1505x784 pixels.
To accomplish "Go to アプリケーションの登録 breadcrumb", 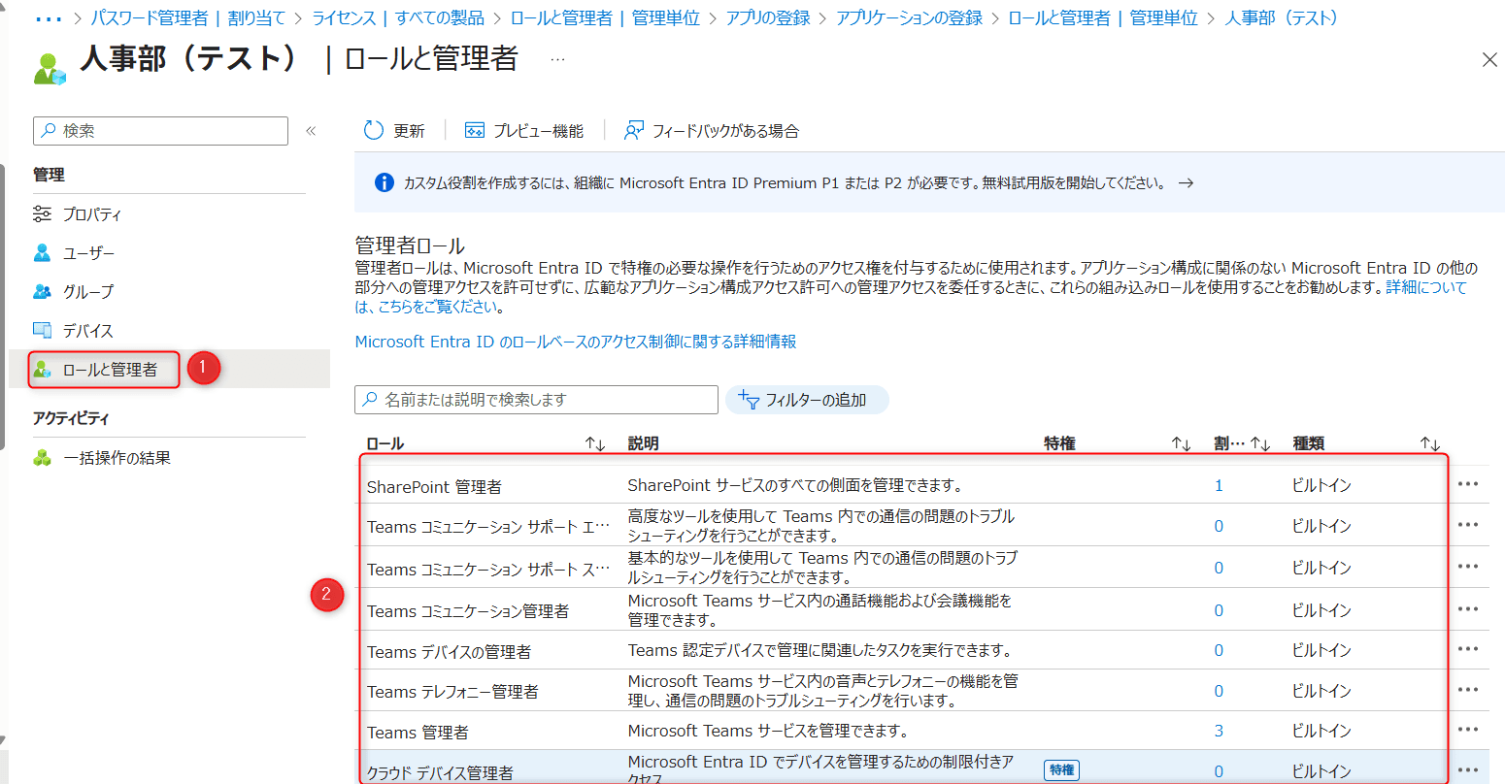I will (909, 18).
